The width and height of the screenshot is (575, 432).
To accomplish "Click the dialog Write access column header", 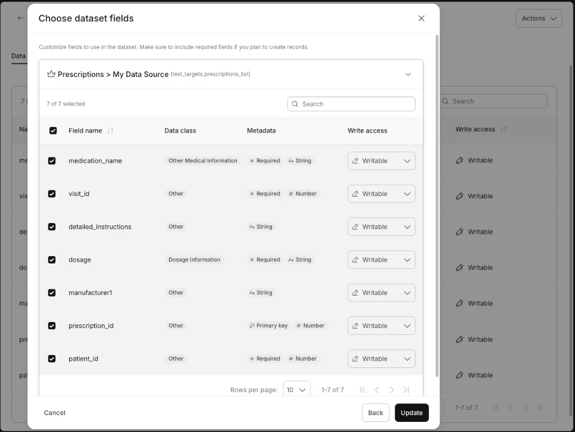I will [367, 130].
